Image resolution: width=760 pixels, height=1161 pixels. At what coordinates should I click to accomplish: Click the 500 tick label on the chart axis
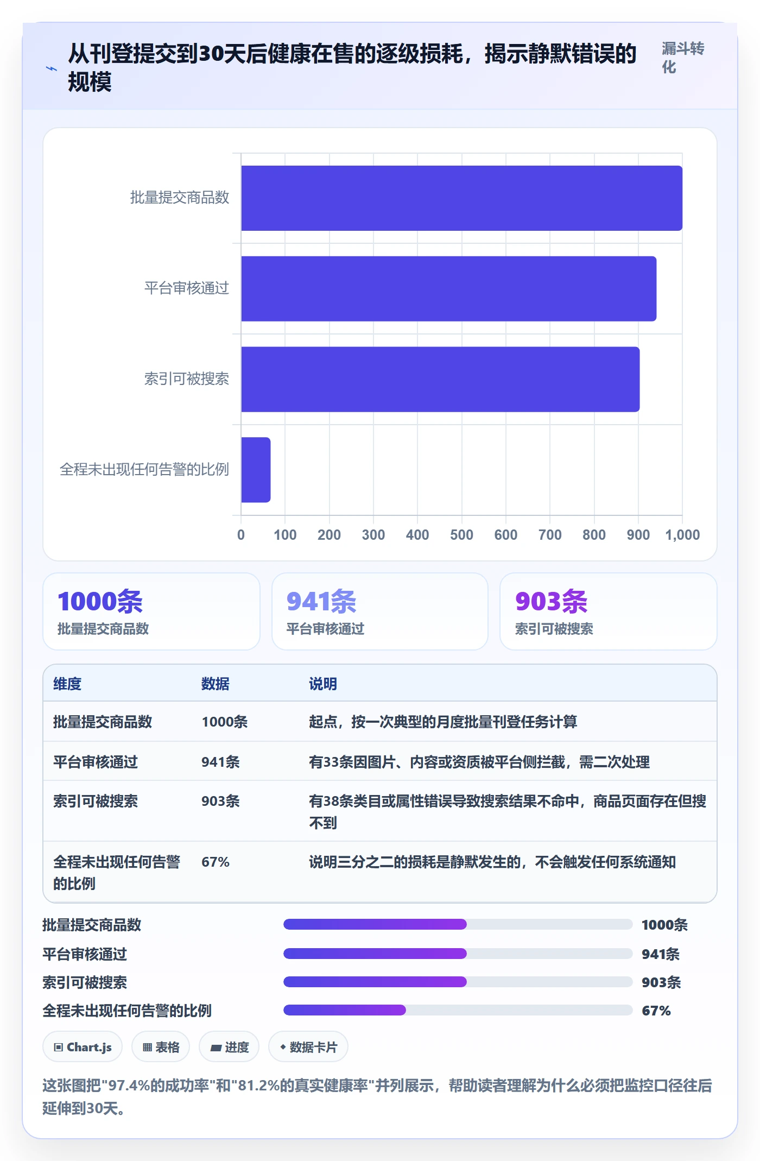click(461, 535)
